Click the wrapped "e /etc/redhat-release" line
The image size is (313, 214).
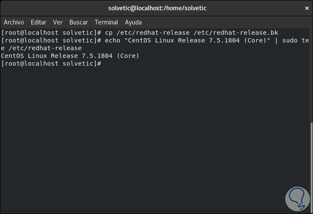tap(42, 48)
